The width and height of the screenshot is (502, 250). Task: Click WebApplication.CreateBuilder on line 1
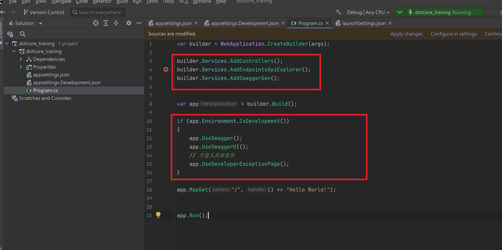pos(264,44)
